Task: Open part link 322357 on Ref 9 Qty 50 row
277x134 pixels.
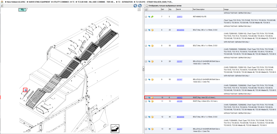Action: (x=179, y=79)
